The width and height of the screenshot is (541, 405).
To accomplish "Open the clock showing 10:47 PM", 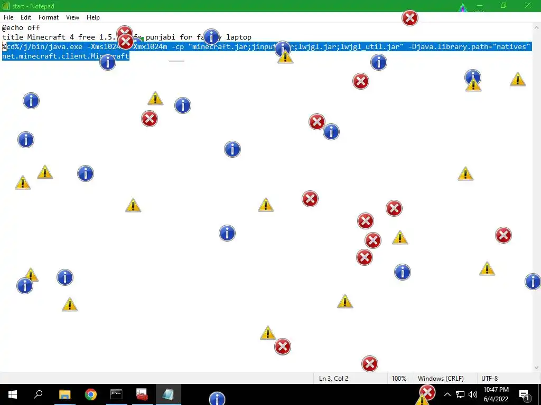I will 496,394.
